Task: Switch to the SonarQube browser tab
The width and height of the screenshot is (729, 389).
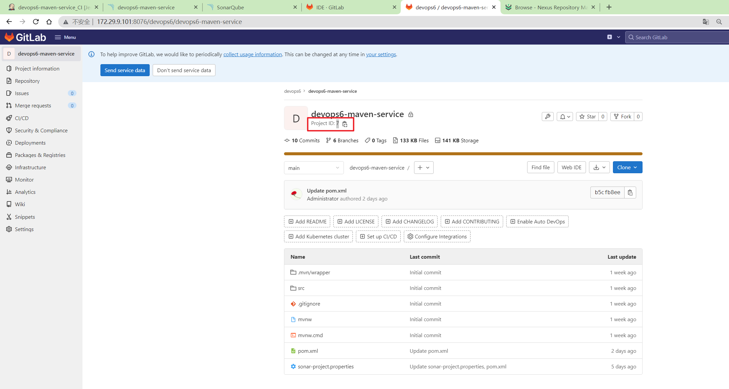Action: pos(252,7)
